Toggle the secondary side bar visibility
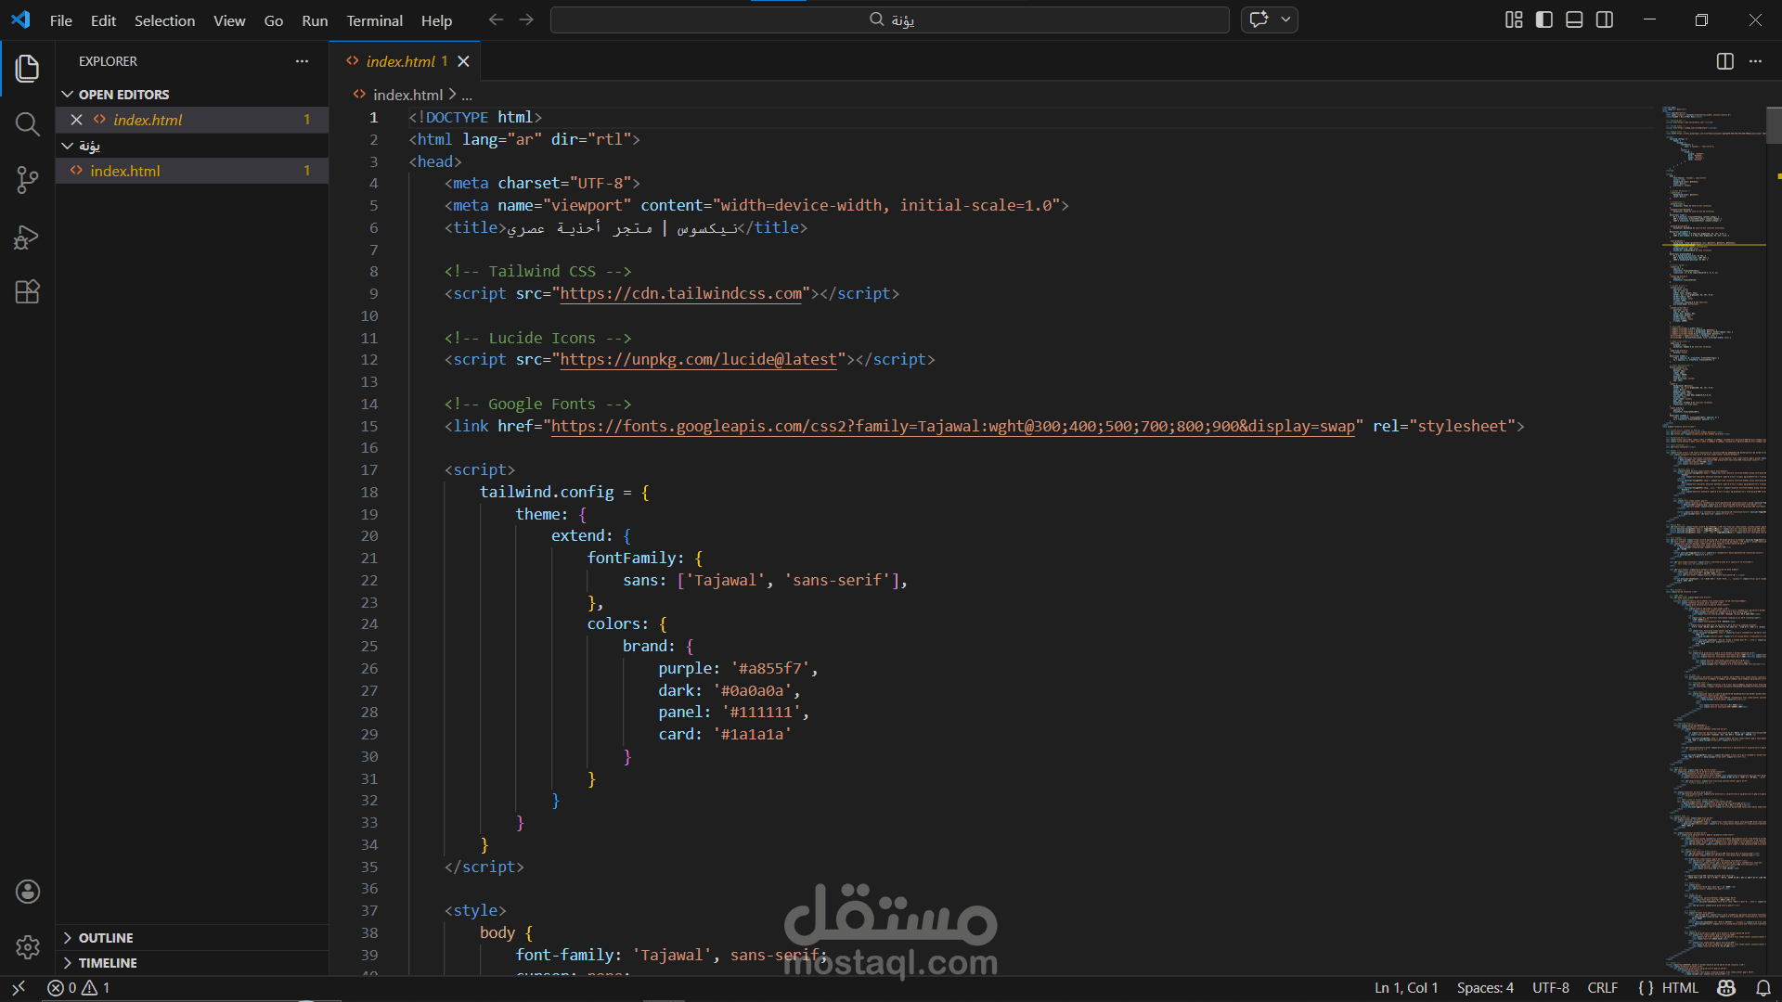1782x1002 pixels. 1605,19
